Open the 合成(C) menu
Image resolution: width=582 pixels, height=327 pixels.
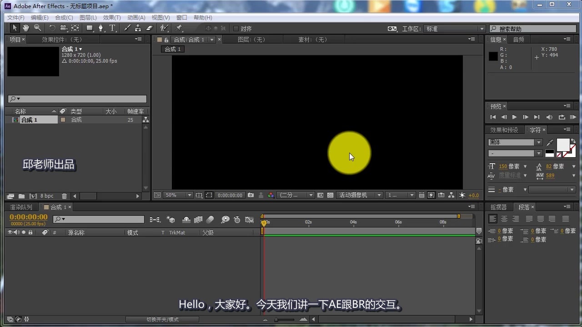(x=64, y=17)
